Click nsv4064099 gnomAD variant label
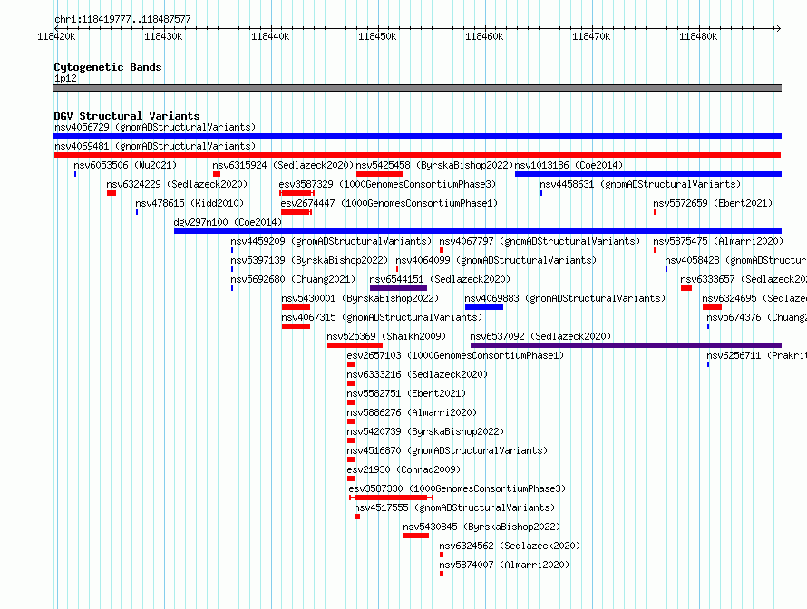Image resolution: width=807 pixels, height=609 pixels. pos(496,260)
